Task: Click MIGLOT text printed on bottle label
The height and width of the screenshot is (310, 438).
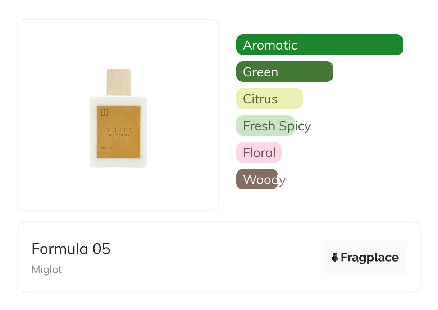Action: (119, 130)
